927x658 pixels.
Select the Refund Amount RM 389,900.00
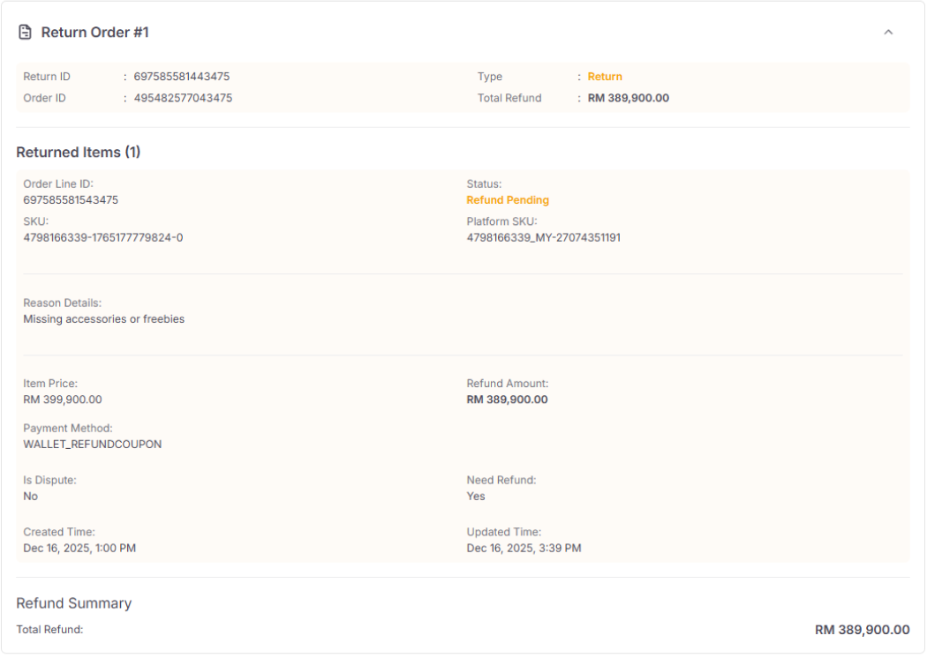coord(508,399)
